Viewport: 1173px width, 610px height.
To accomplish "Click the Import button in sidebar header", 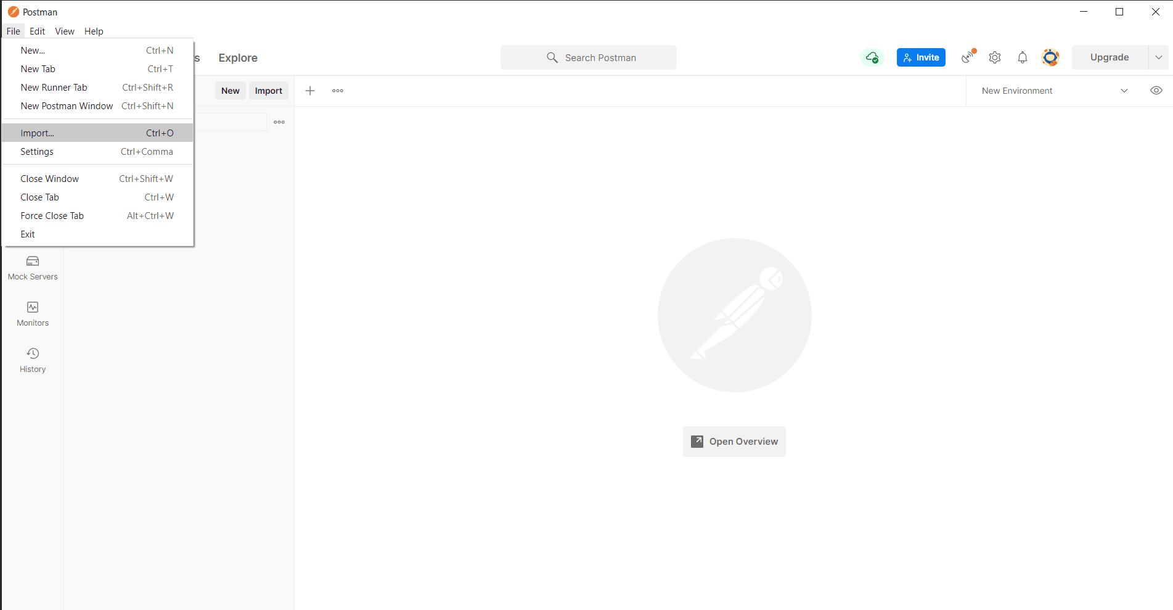I will tap(269, 91).
